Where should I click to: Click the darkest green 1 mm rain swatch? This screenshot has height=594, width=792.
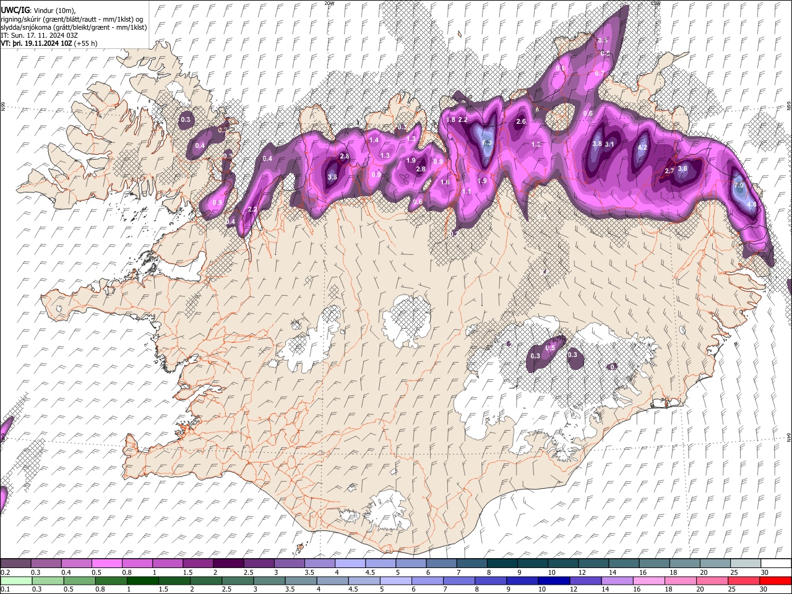142,580
